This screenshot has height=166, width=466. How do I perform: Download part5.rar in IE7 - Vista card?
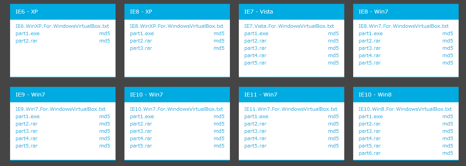[255, 63]
